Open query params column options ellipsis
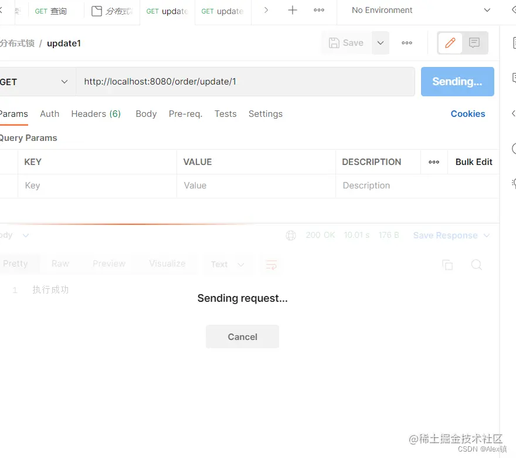The image size is (516, 458). pyautogui.click(x=434, y=162)
